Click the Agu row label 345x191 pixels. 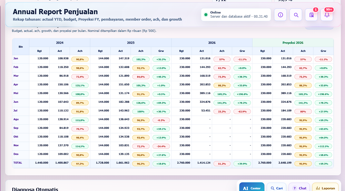point(16,119)
